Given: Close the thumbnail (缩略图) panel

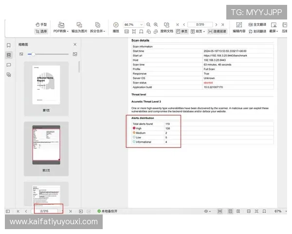Looking at the screenshot, I should [75, 44].
